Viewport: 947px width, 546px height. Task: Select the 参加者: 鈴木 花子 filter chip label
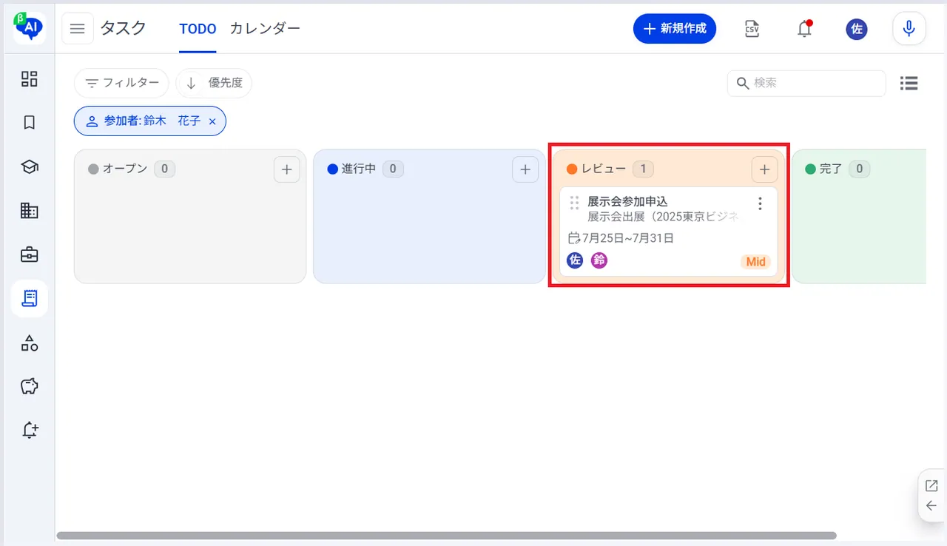pos(152,121)
